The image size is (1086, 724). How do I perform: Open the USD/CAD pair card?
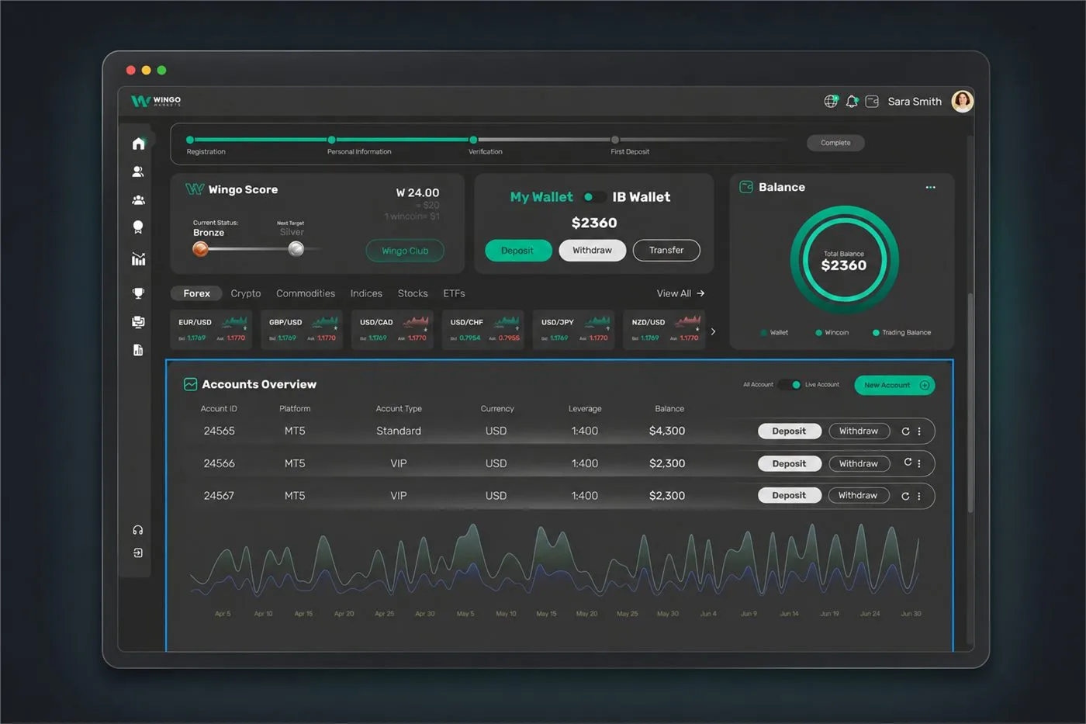[x=393, y=330]
